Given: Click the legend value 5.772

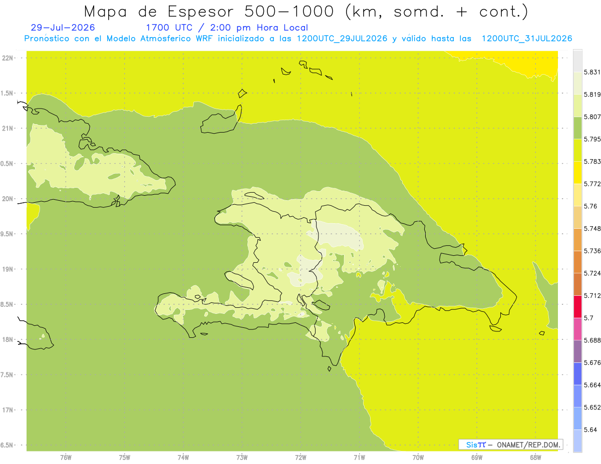Looking at the screenshot, I should (592, 184).
